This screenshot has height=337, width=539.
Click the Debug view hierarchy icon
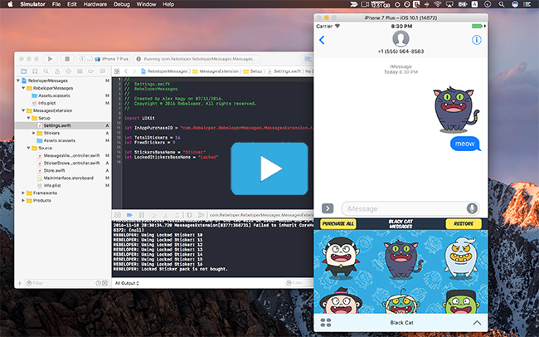[x=189, y=215]
